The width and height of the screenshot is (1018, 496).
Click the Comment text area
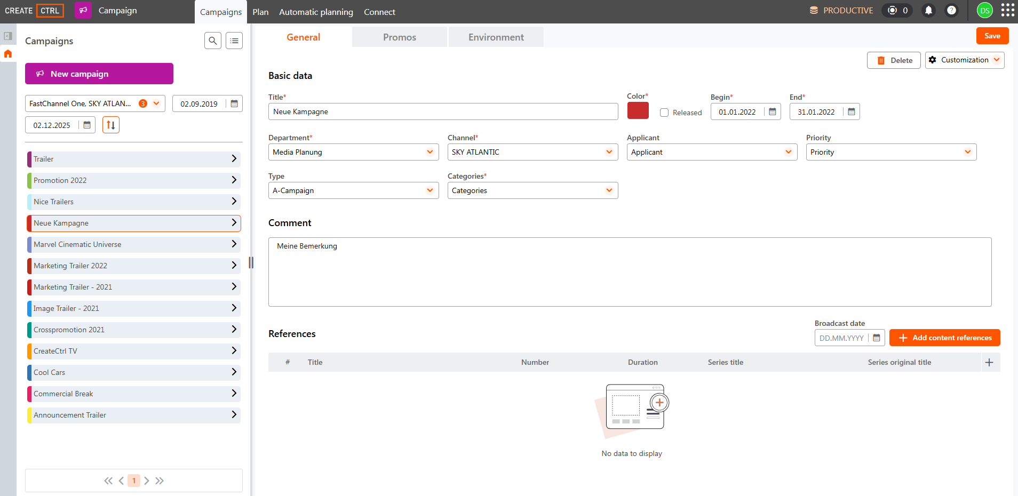click(x=630, y=272)
